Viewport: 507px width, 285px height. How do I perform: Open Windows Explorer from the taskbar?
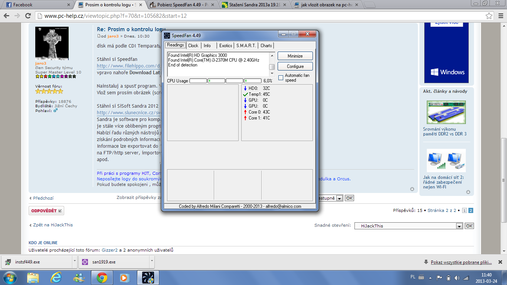tap(33, 278)
